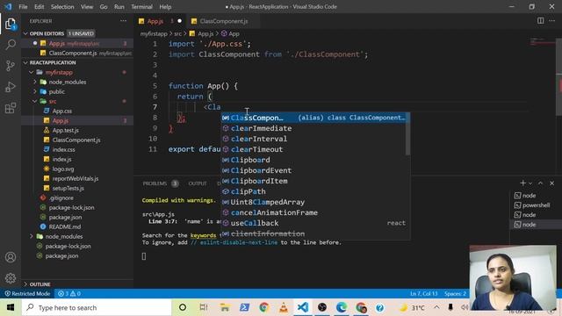Click the Windows Start button
562x316 pixels.
pos(11,307)
